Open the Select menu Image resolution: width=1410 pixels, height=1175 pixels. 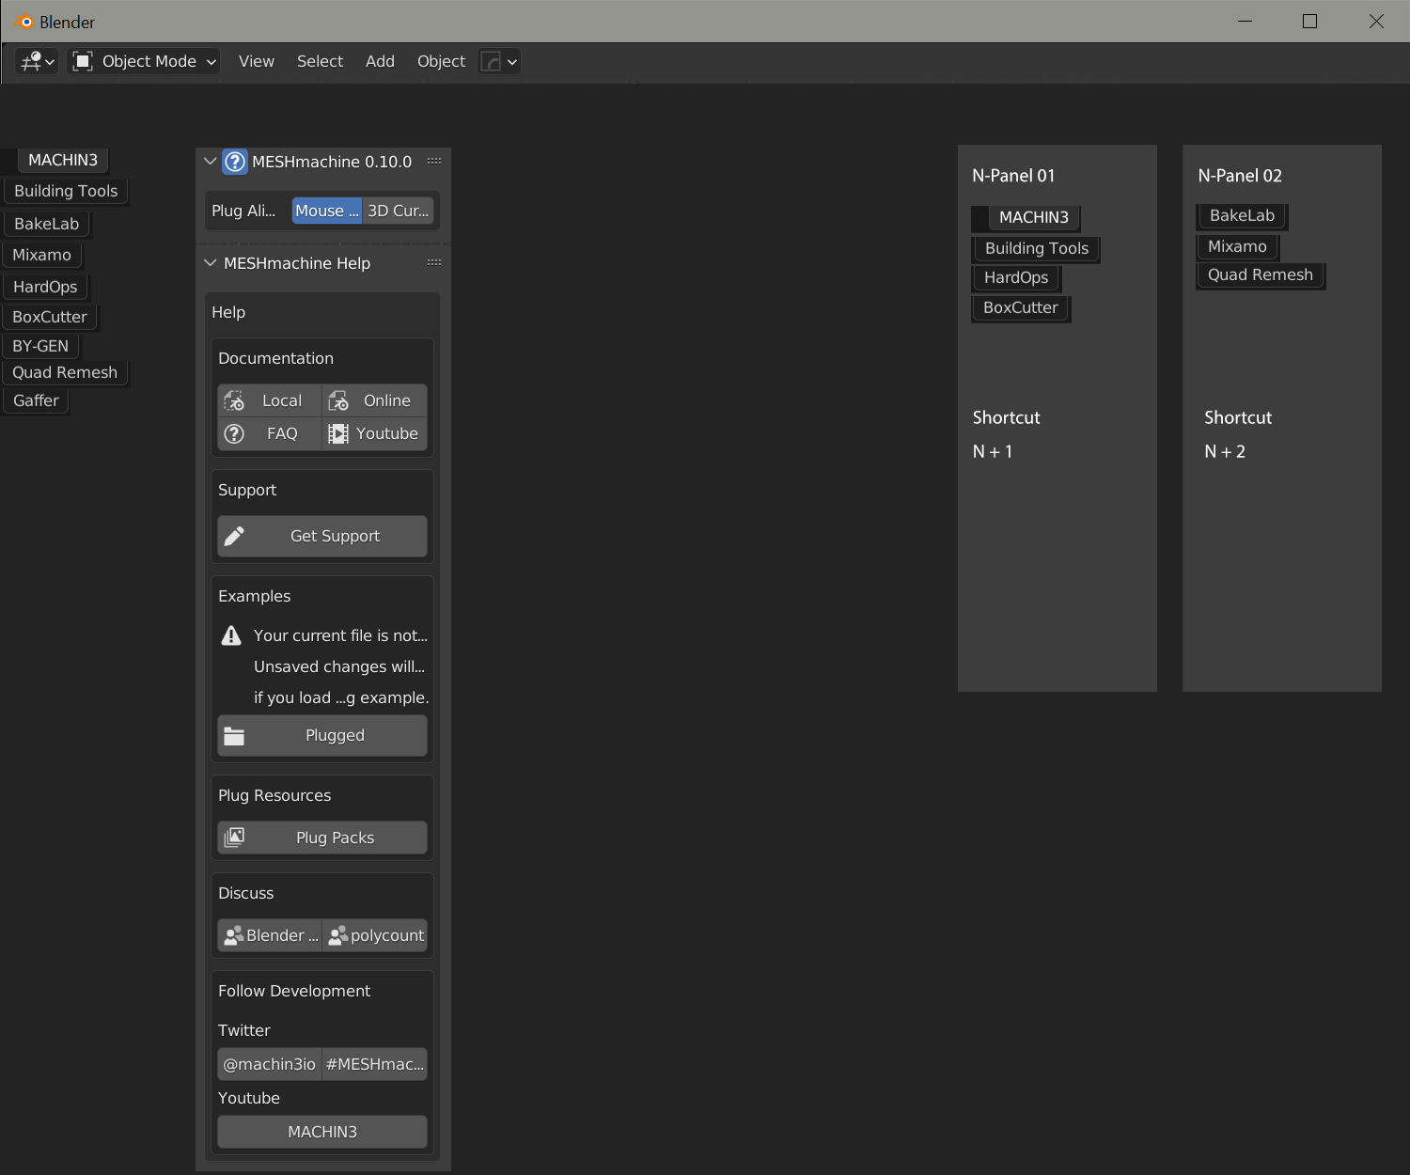click(x=320, y=61)
